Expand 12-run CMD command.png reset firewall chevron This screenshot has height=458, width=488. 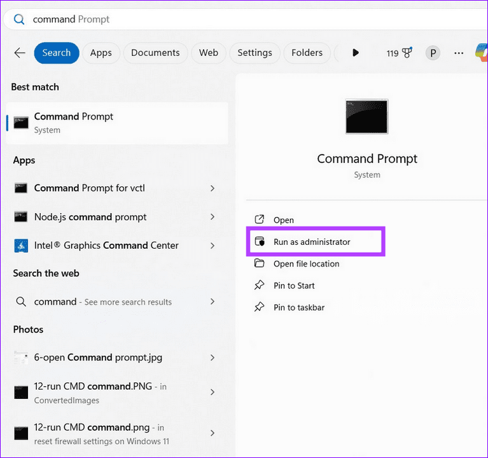[x=213, y=433]
